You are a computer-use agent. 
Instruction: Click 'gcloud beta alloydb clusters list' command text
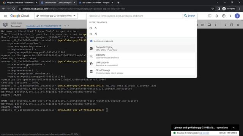coord(131,86)
